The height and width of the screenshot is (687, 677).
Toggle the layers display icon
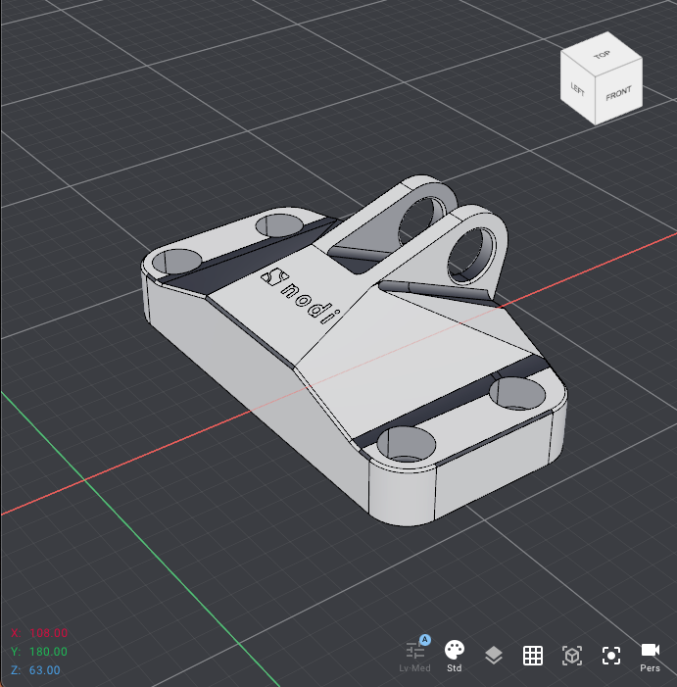494,655
